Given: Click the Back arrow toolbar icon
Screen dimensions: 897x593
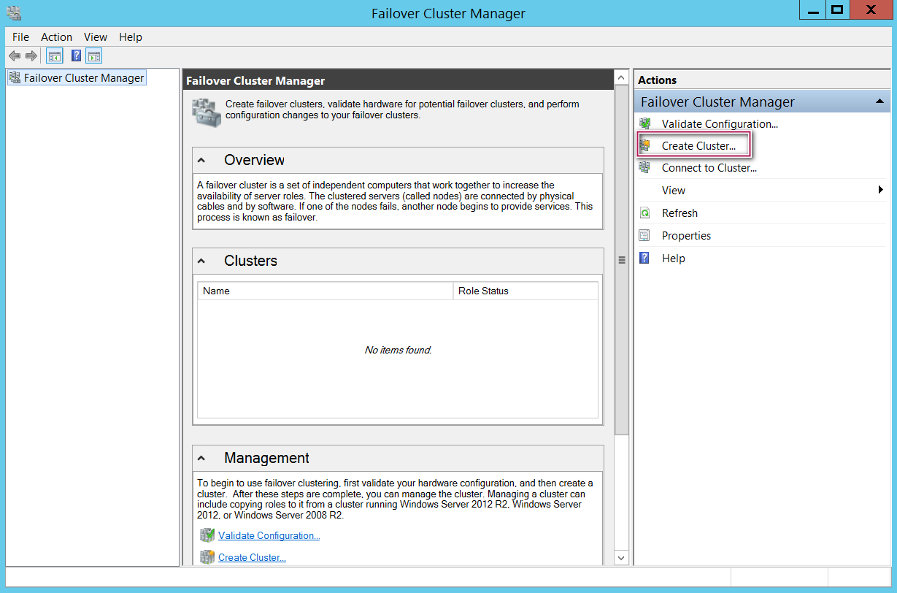Looking at the screenshot, I should coord(15,56).
